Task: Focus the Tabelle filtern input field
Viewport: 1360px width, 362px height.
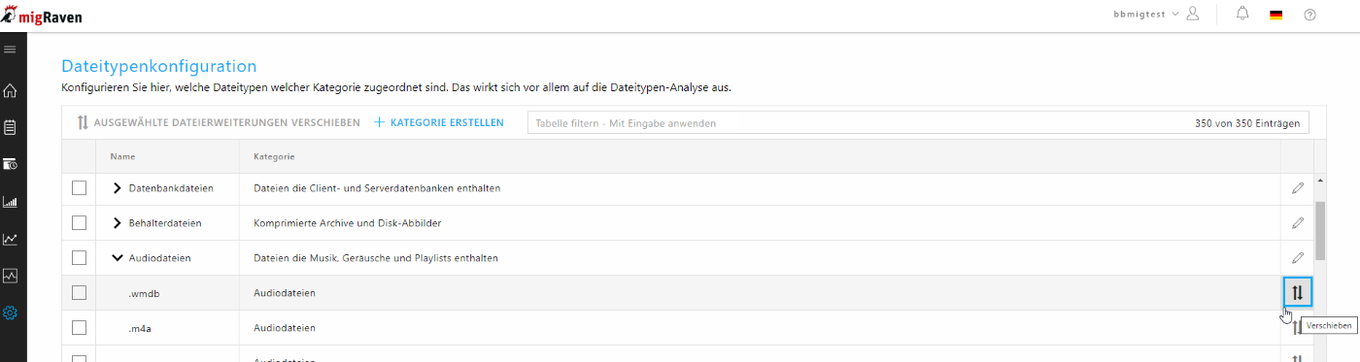Action: coord(918,123)
